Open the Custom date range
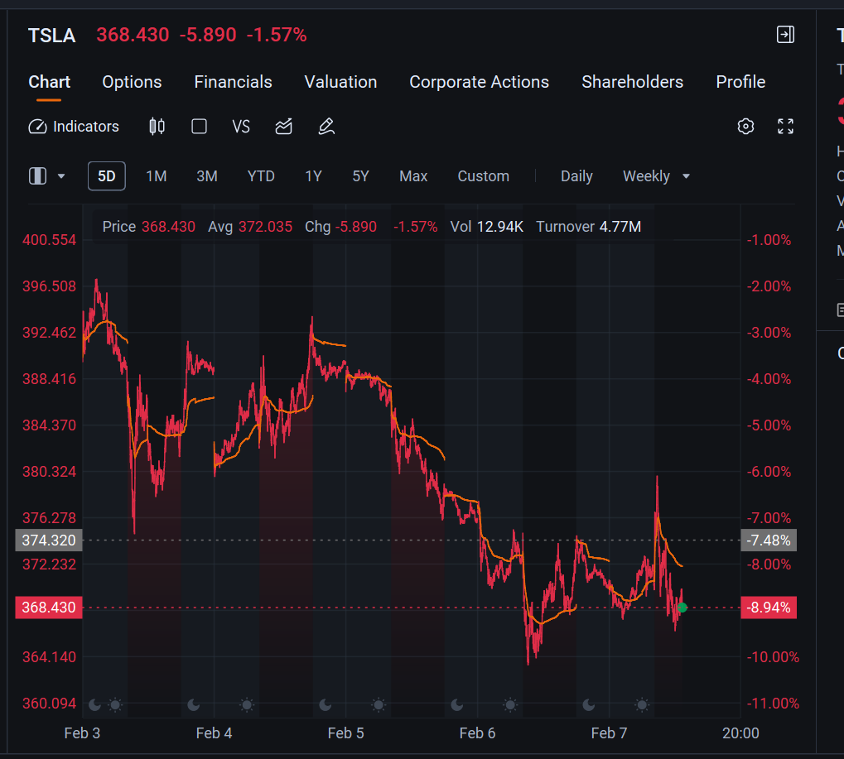844x759 pixels. (484, 176)
